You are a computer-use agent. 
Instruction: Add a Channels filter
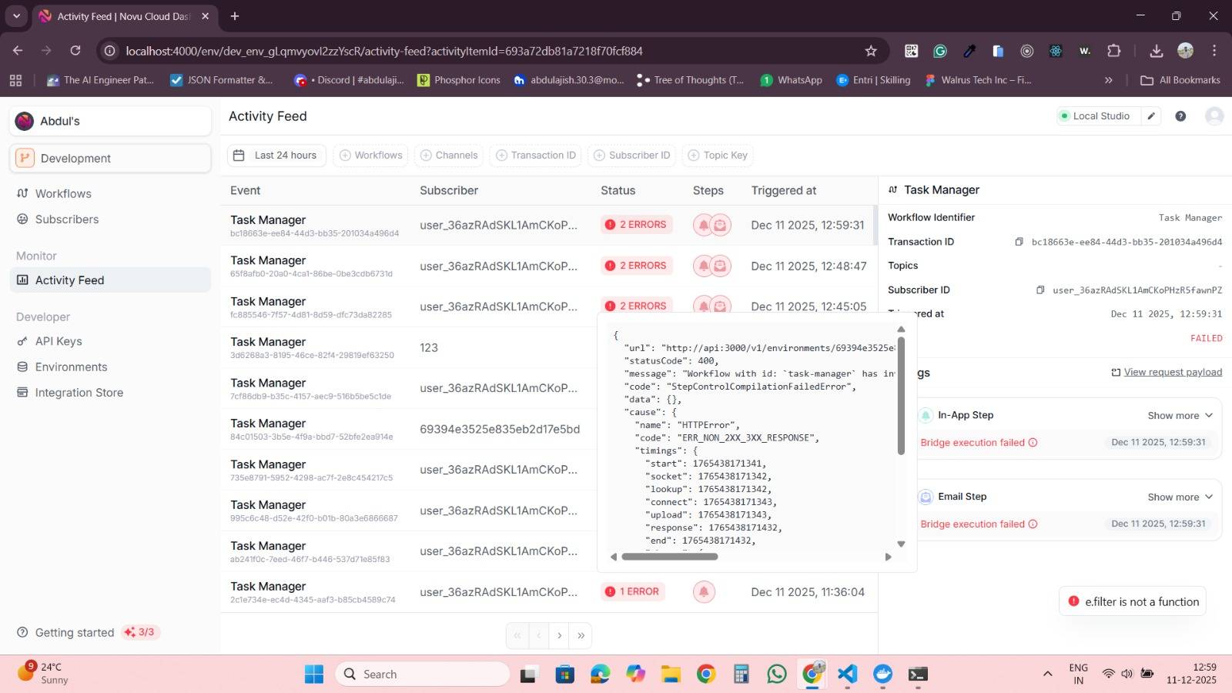coord(448,155)
